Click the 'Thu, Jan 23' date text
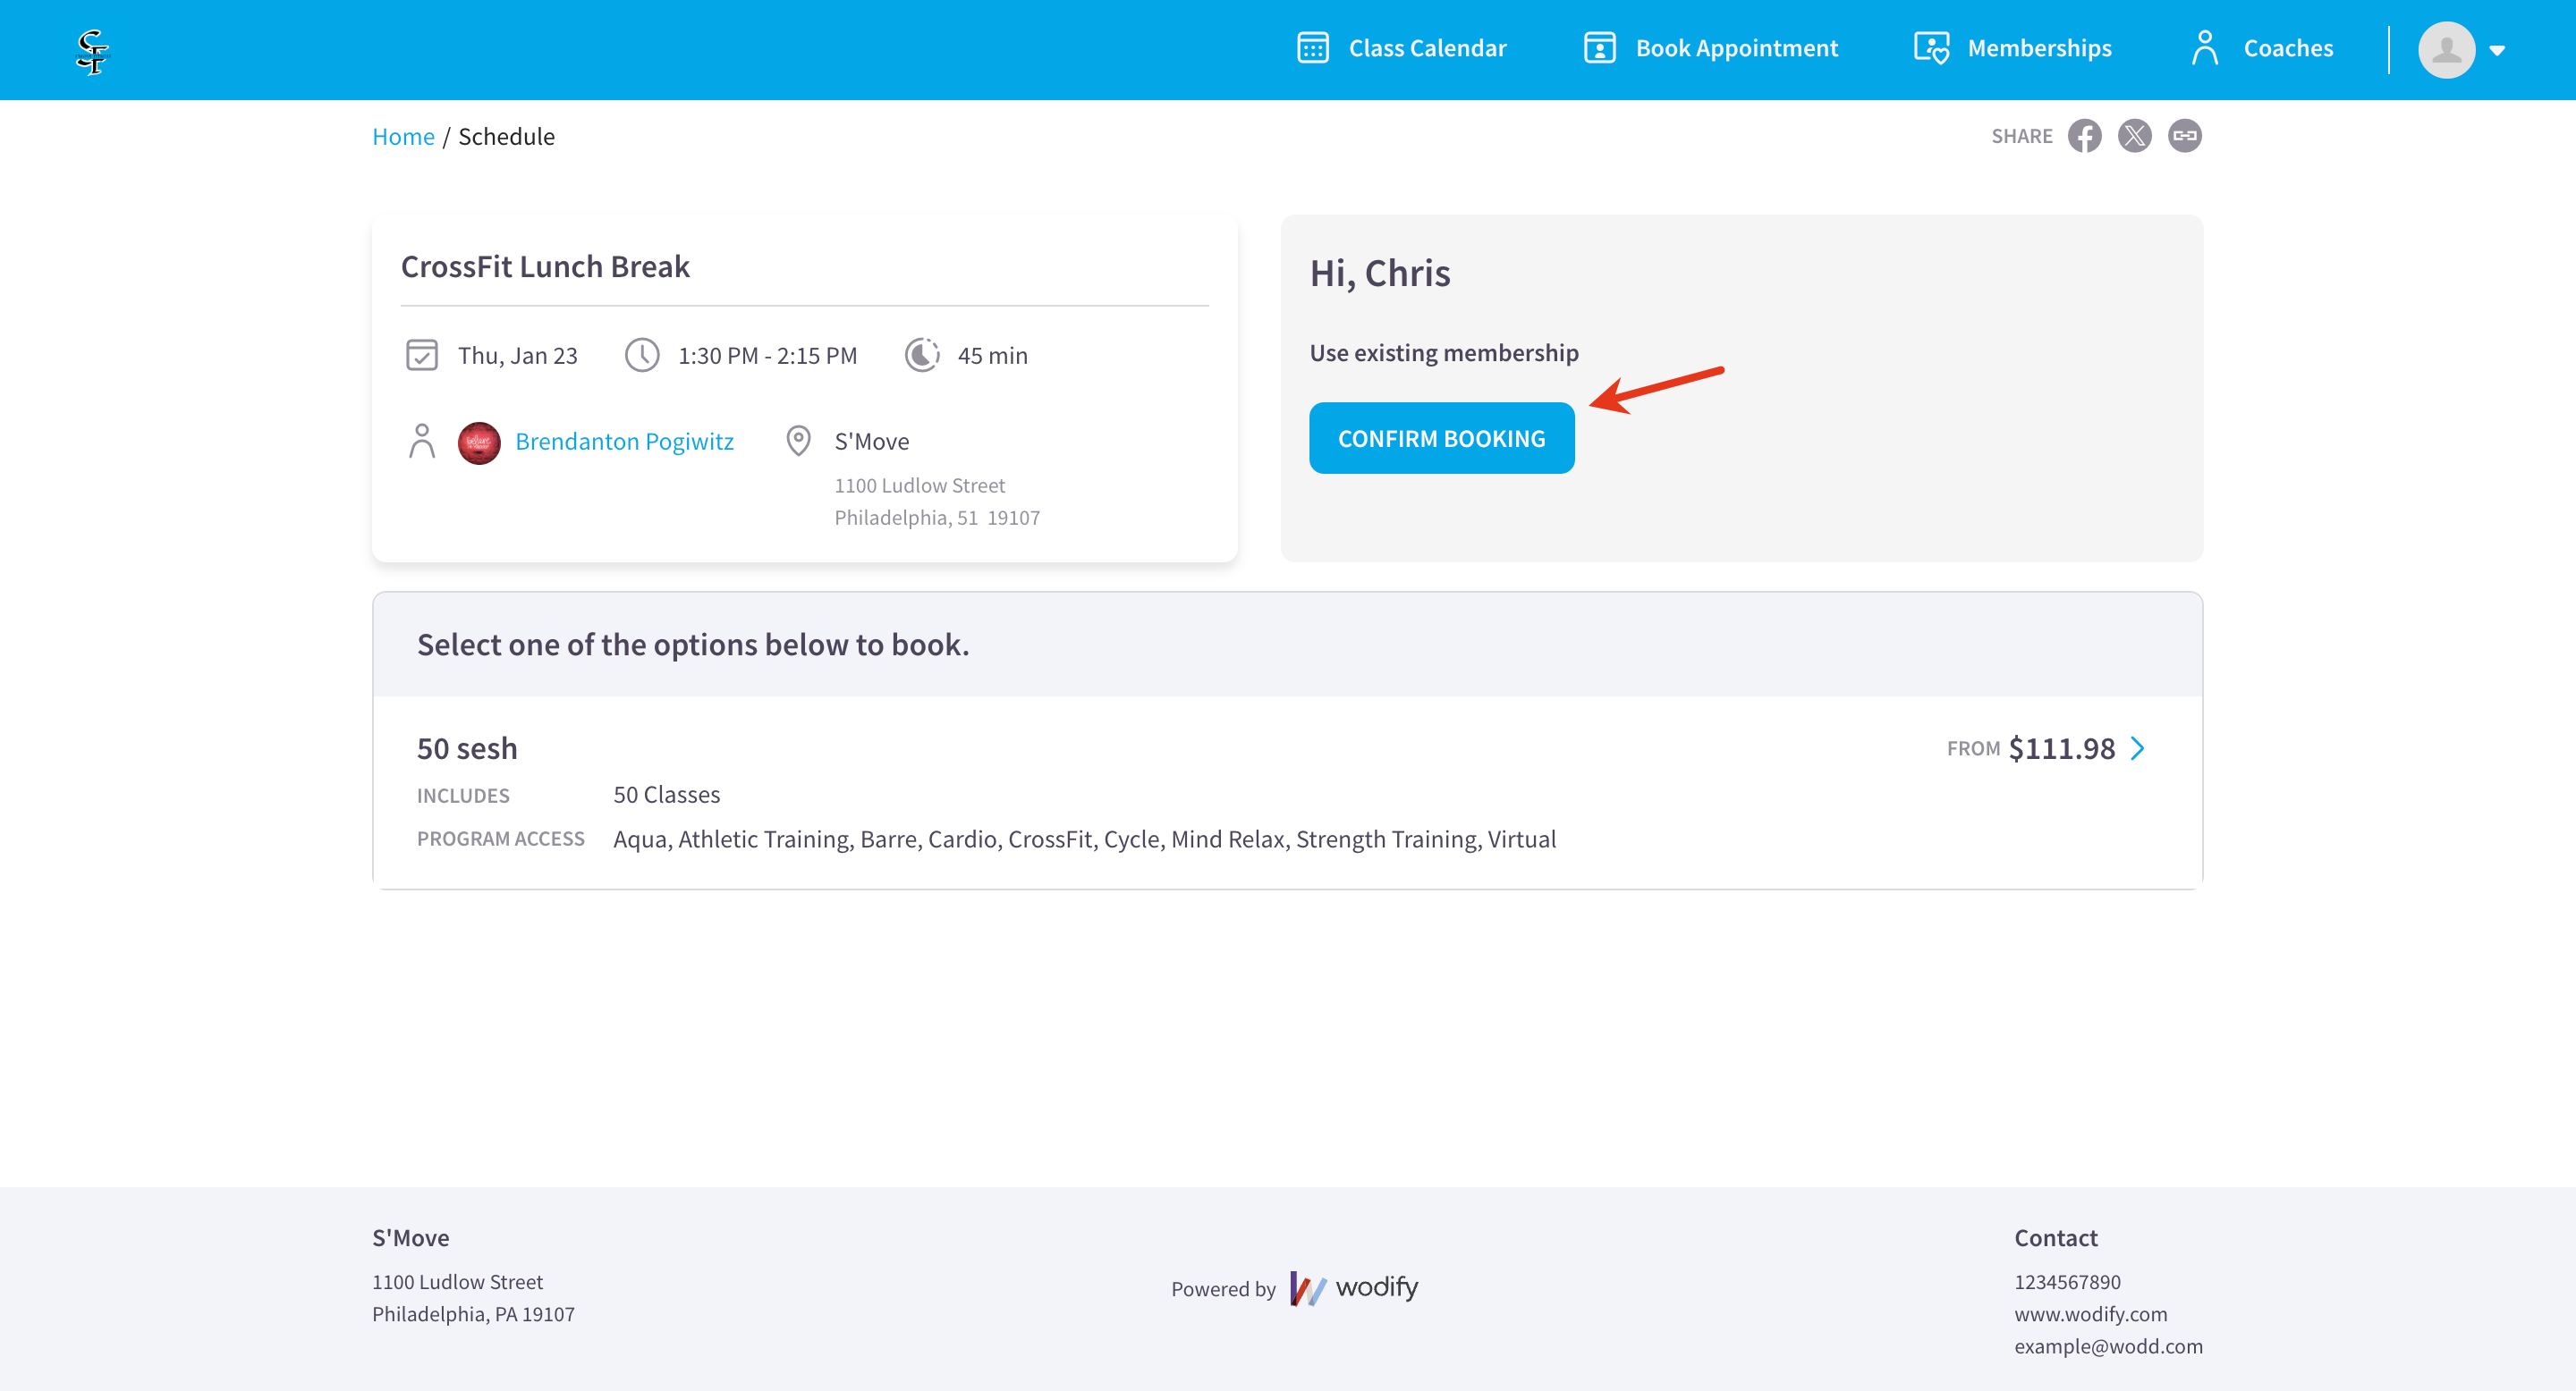The height and width of the screenshot is (1391, 2576). (518, 356)
